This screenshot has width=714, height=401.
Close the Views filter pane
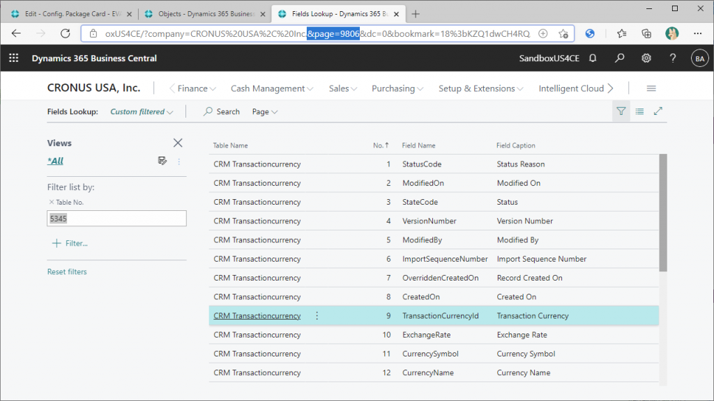[x=178, y=143]
